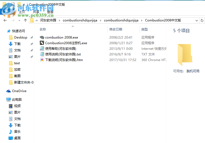The height and width of the screenshot is (143, 205).
Task: Go forward with the right arrow
Action: (x=13, y=20)
